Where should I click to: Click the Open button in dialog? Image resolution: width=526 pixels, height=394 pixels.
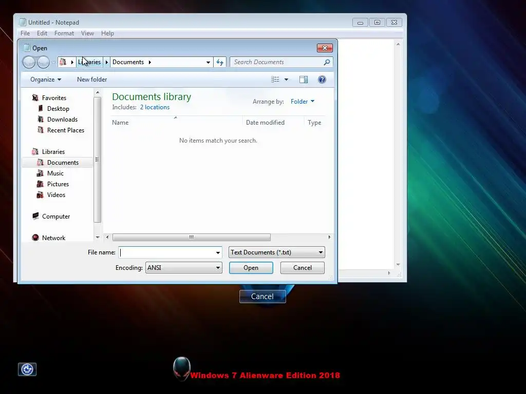251,268
